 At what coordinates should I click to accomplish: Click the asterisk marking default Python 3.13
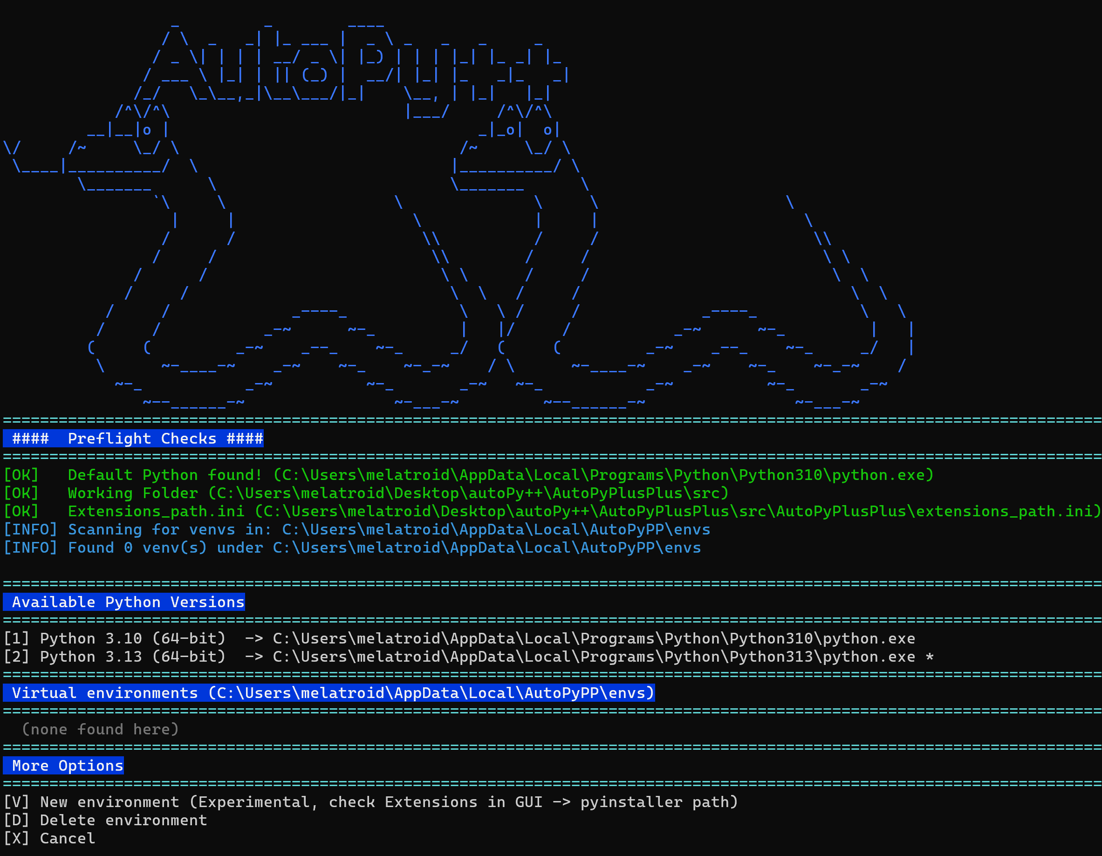point(930,656)
